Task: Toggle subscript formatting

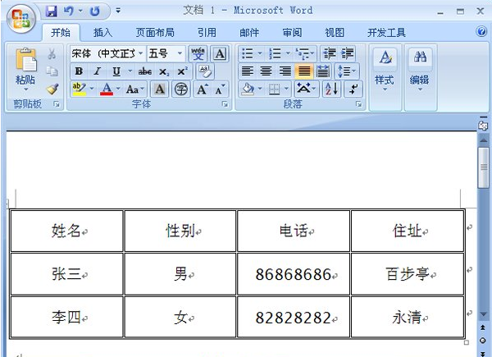Action: click(164, 71)
